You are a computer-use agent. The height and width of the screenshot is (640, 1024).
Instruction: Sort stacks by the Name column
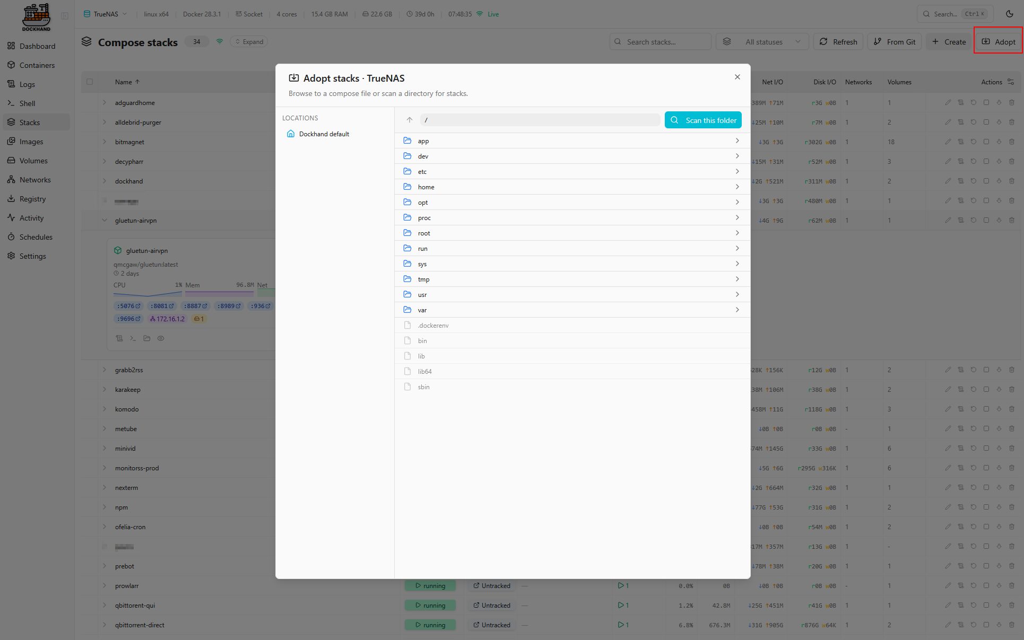(127, 82)
